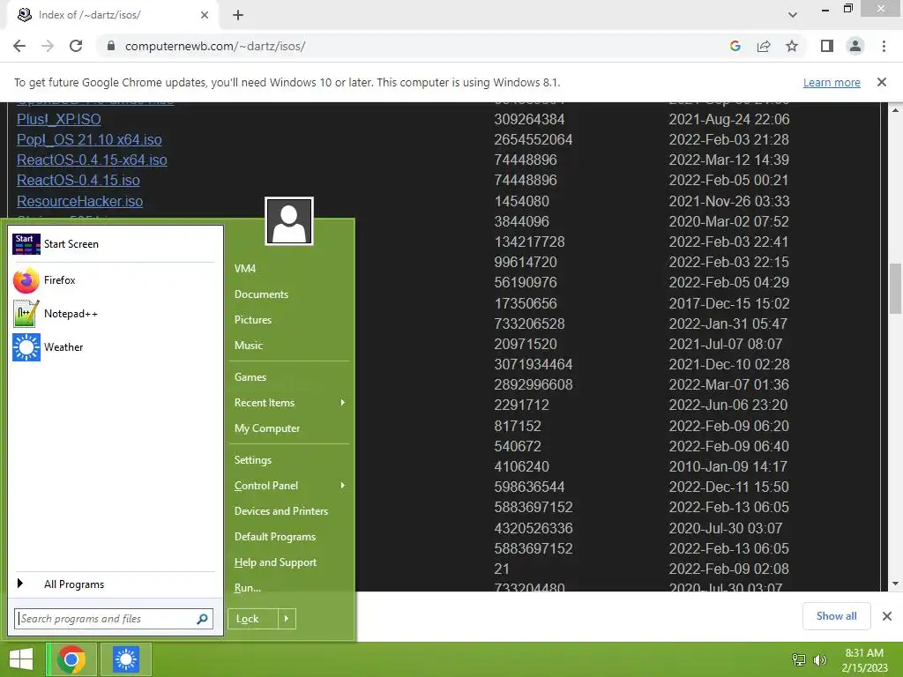The image size is (903, 677).
Task: Click the scrollbar up arrow
Action: tap(895, 109)
